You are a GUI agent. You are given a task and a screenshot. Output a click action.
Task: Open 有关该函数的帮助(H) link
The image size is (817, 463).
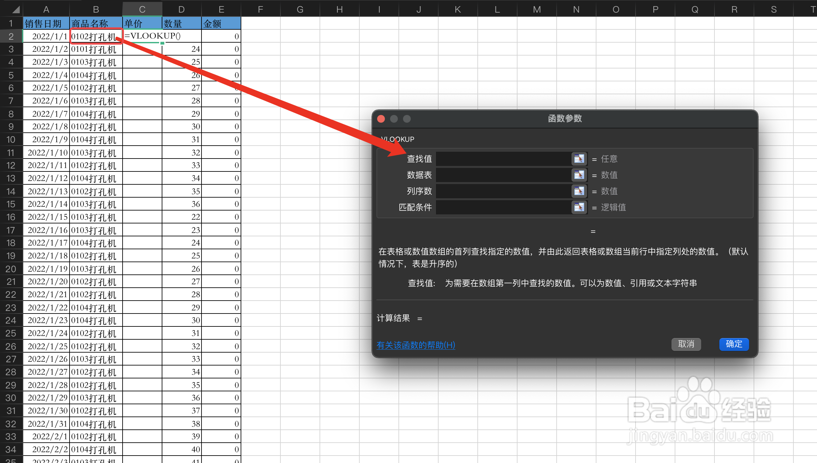coord(416,345)
